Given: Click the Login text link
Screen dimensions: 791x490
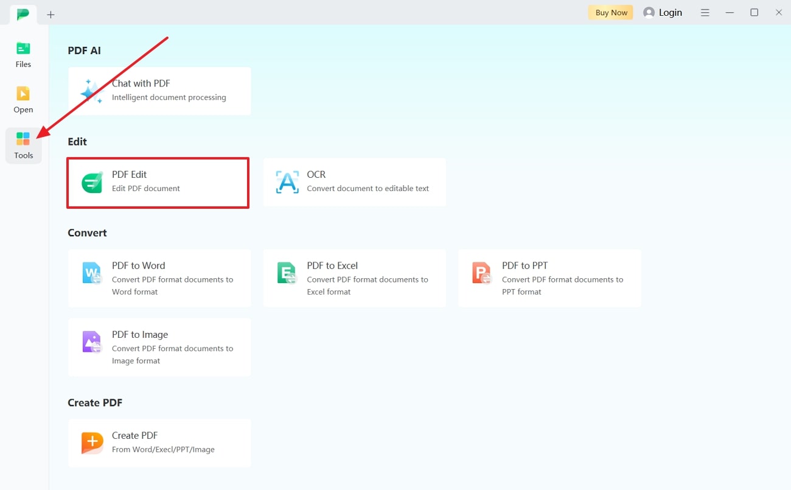Looking at the screenshot, I should coord(671,12).
